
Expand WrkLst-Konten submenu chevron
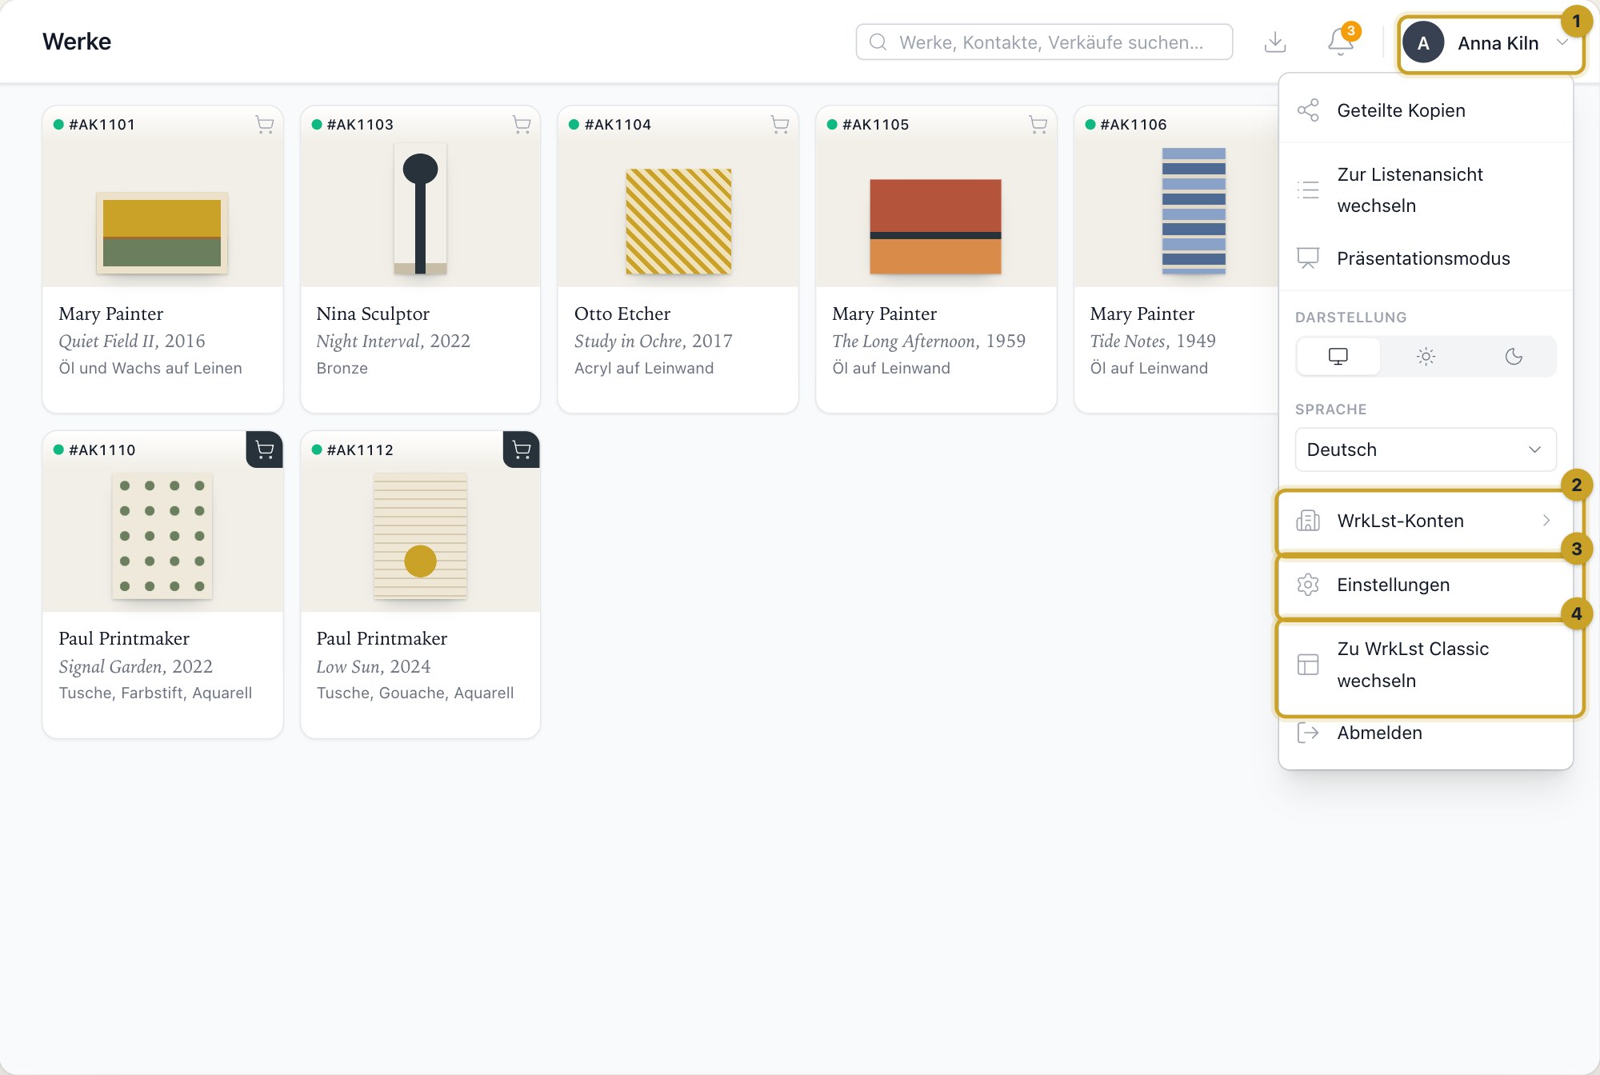tap(1546, 521)
